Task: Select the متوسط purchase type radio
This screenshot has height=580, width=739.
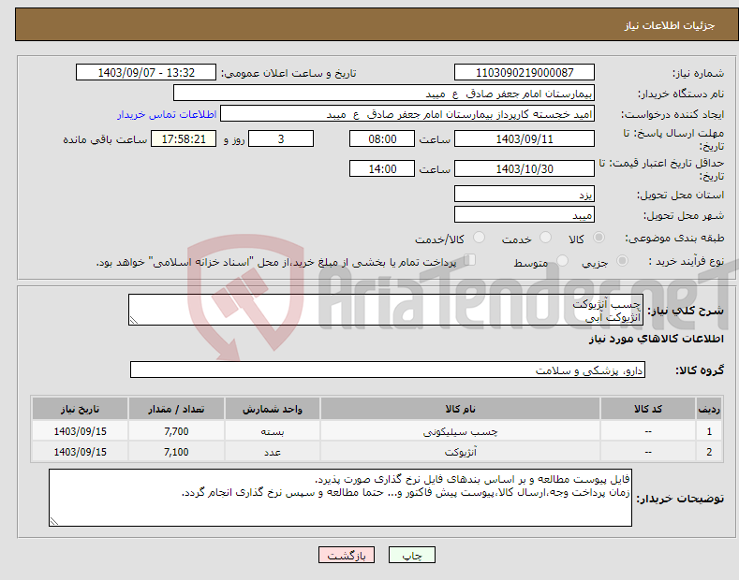Action: click(562, 261)
